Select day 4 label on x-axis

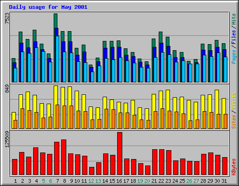(36, 181)
